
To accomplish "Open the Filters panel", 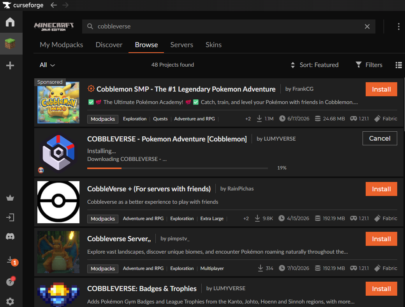I will (369, 65).
